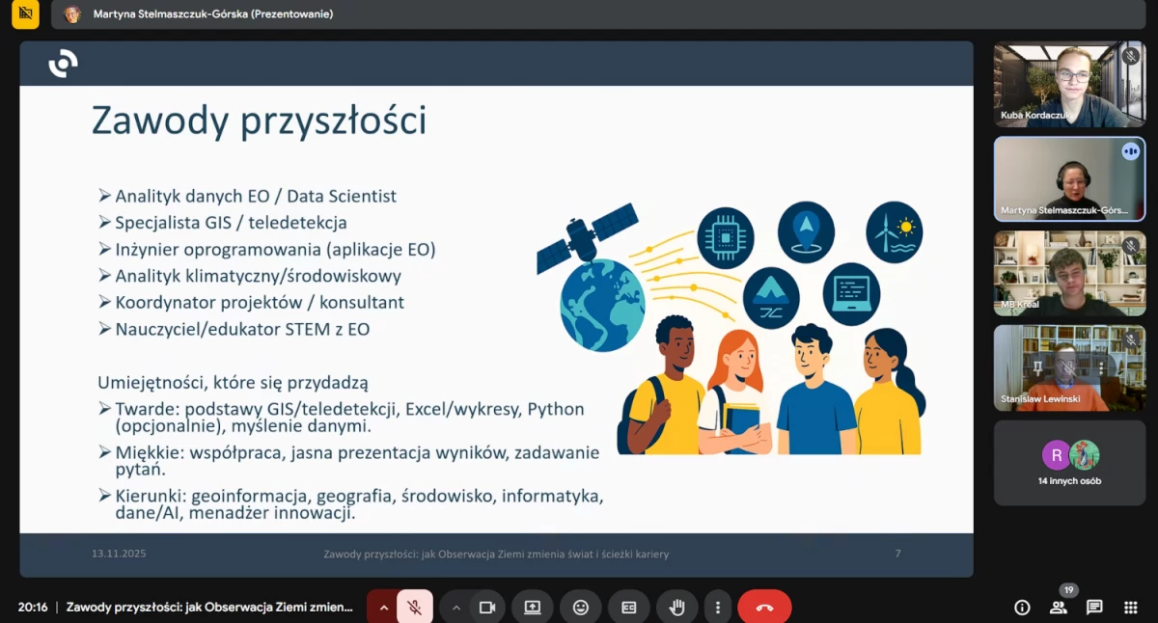This screenshot has height=623, width=1158.
Task: Click slide footer date 13.11.2025
Action: coord(119,554)
